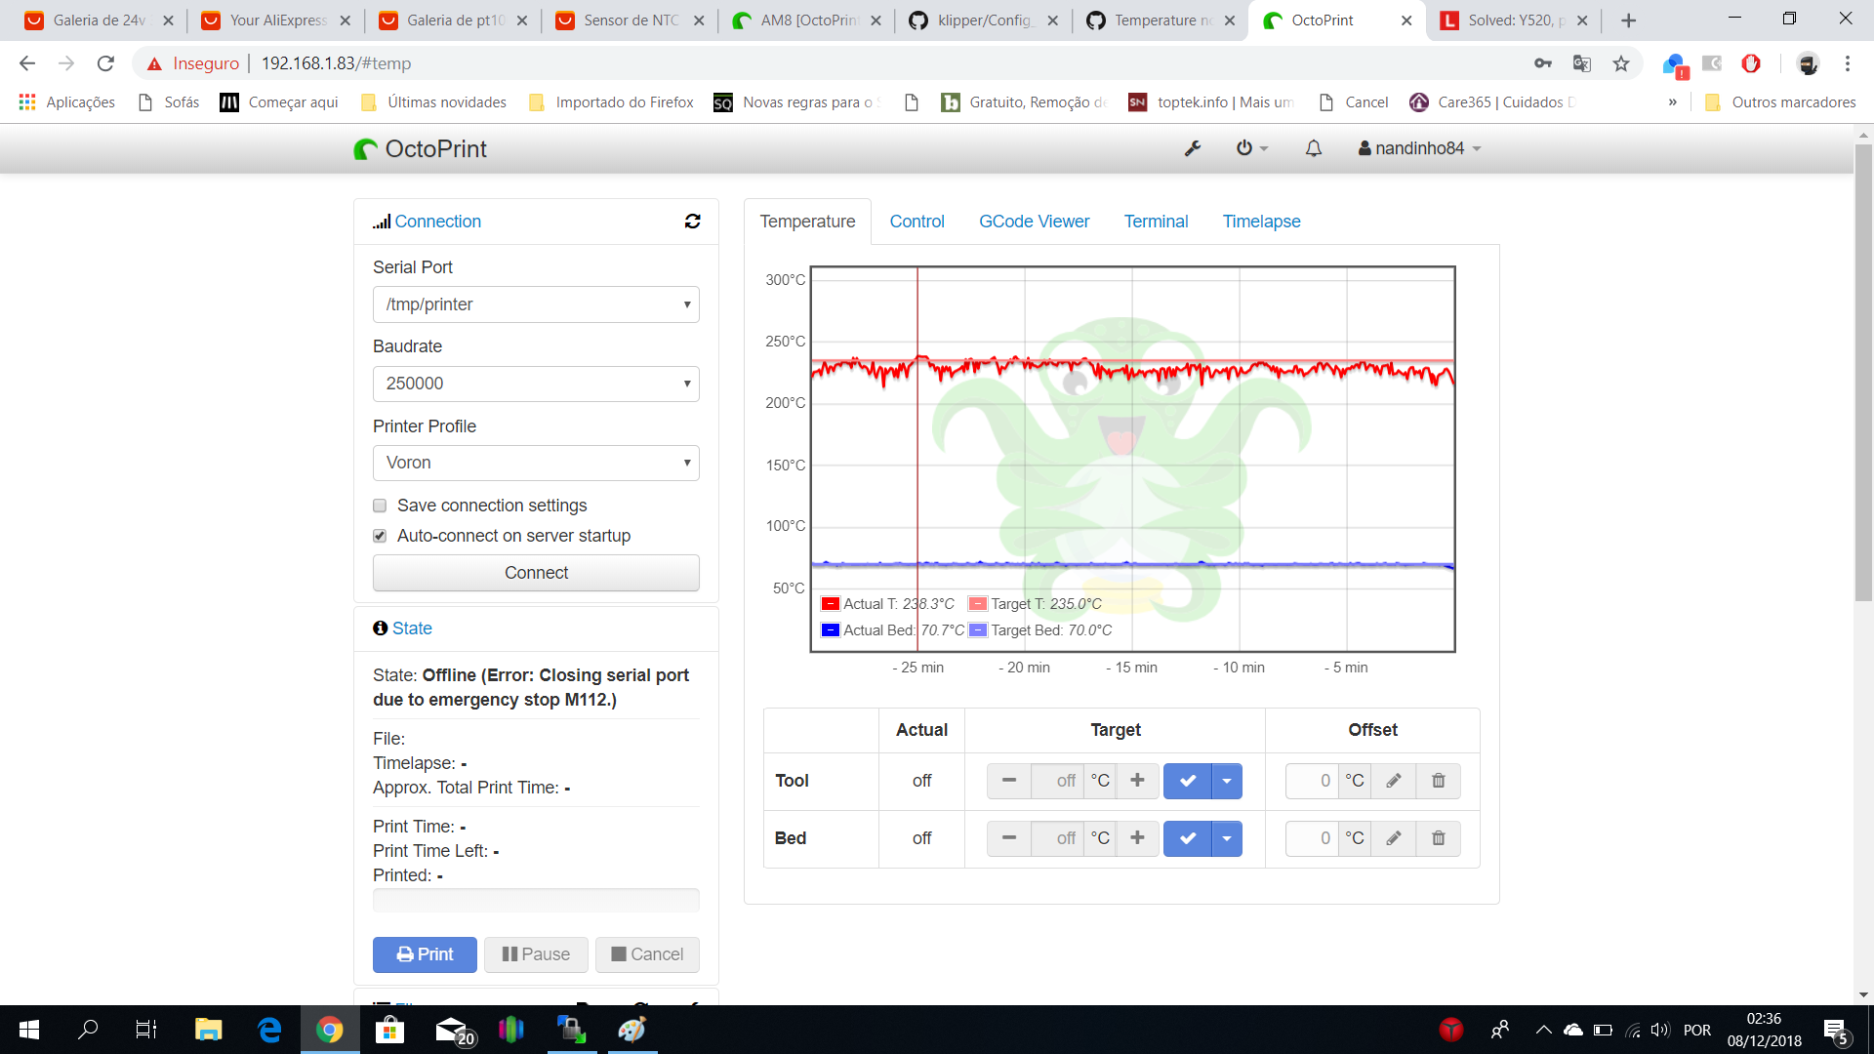This screenshot has width=1874, height=1054.
Task: Open OctoPrint settings with the wrench icon
Action: pos(1193,148)
